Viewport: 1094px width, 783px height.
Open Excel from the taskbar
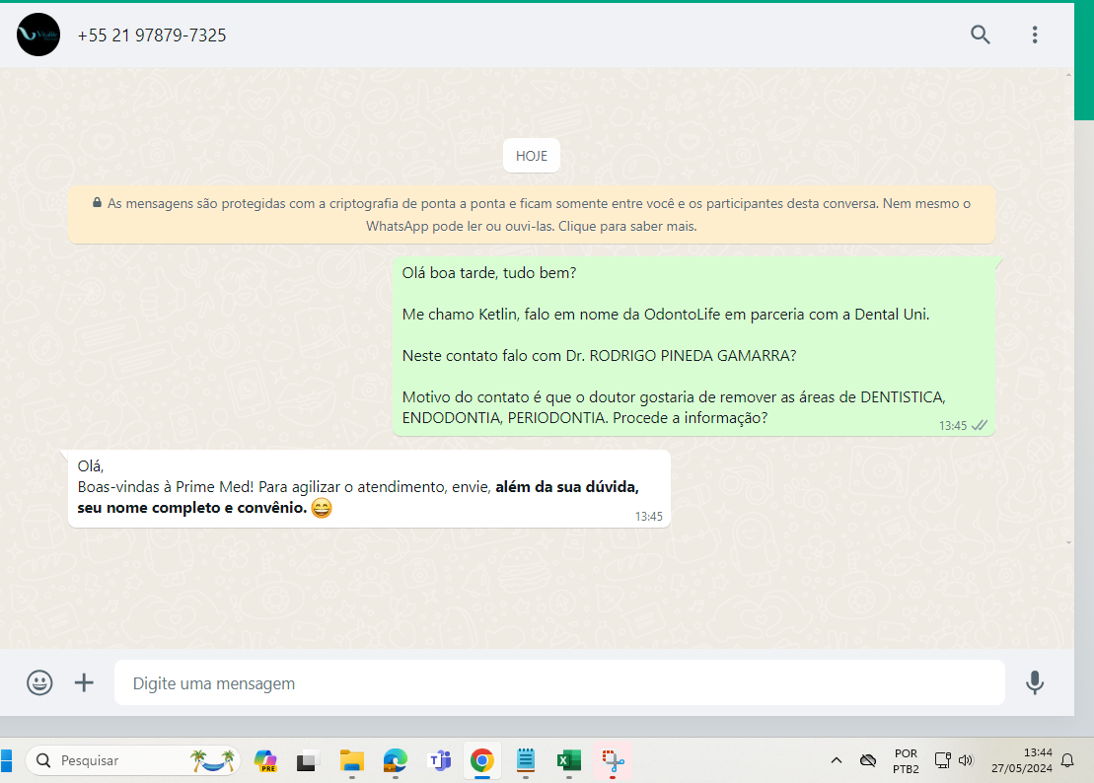tap(568, 760)
